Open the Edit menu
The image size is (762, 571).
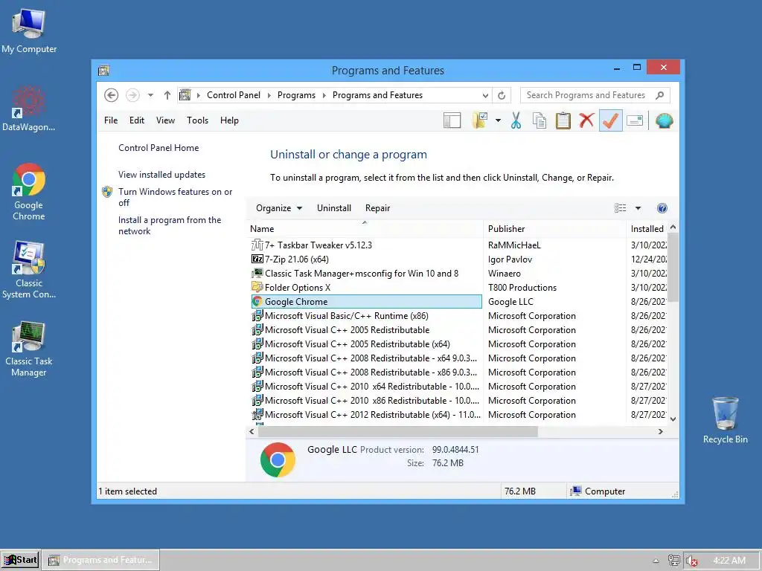[x=137, y=120]
